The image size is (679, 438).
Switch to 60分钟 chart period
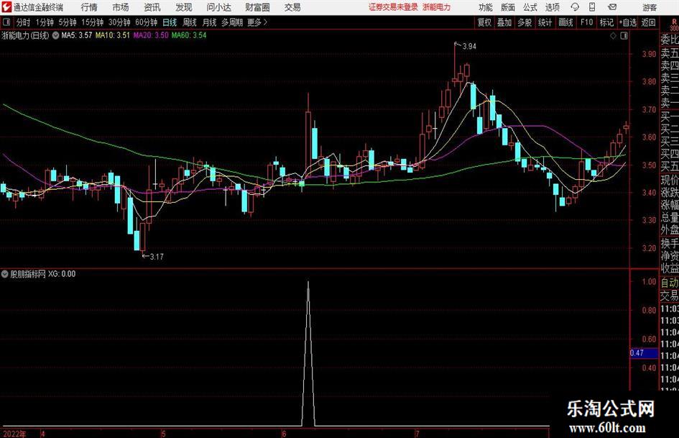click(x=147, y=22)
